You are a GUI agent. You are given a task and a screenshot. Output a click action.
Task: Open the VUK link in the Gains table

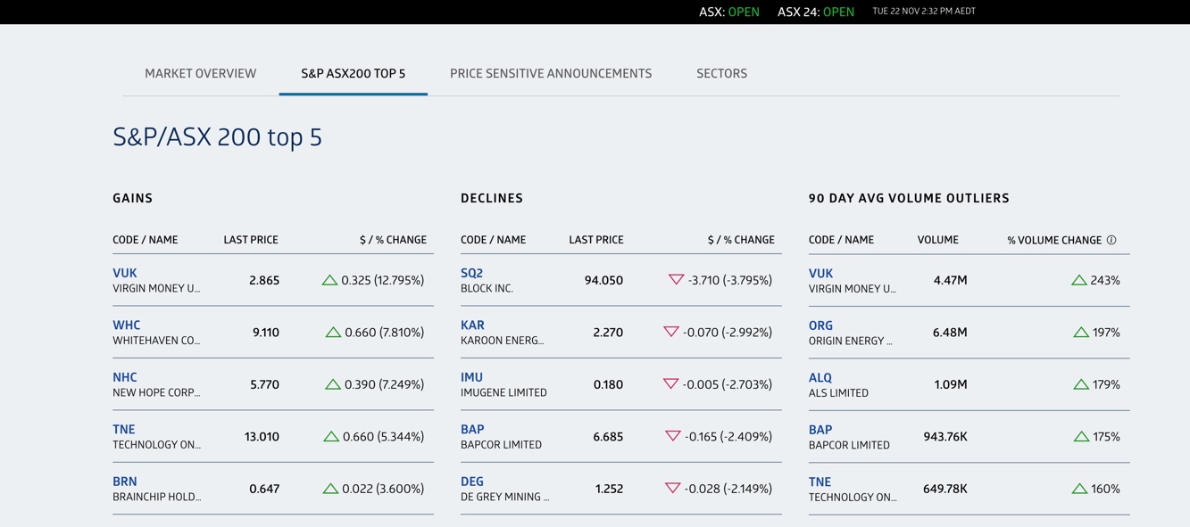[x=125, y=273]
